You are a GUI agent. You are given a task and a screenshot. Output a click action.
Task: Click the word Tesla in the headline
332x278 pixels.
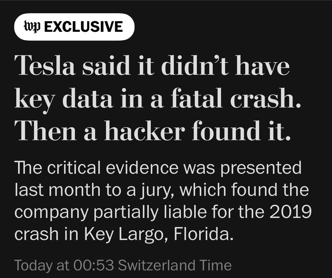pos(45,65)
